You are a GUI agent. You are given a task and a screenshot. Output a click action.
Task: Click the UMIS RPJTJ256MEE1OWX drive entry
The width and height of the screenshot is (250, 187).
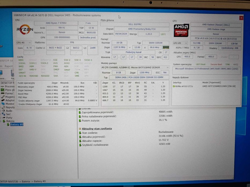coord(219,86)
